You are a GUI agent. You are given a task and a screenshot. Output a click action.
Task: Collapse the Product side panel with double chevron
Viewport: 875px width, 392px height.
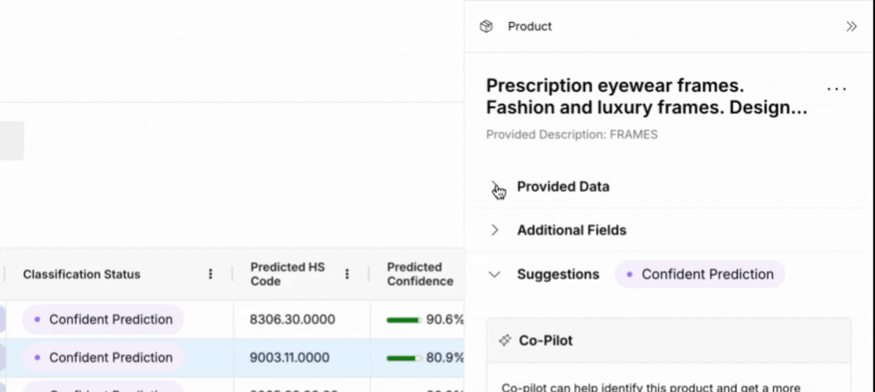coord(851,27)
